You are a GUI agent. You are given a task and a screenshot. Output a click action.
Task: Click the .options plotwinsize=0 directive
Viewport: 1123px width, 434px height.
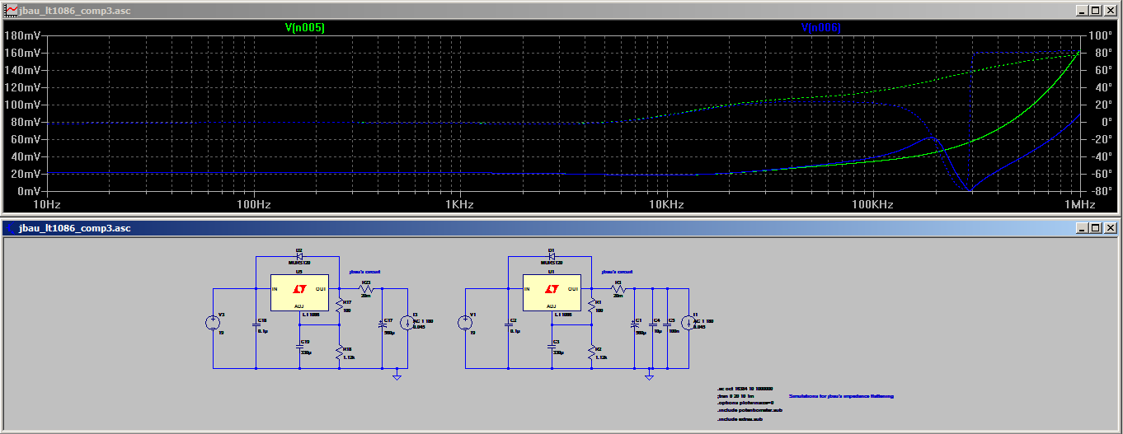pyautogui.click(x=747, y=402)
